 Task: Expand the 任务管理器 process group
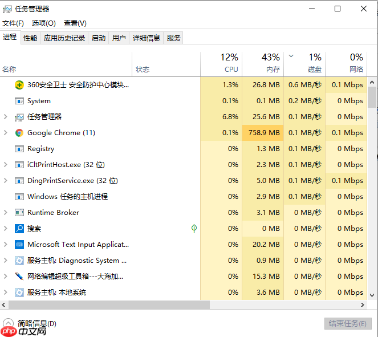pyautogui.click(x=5, y=117)
